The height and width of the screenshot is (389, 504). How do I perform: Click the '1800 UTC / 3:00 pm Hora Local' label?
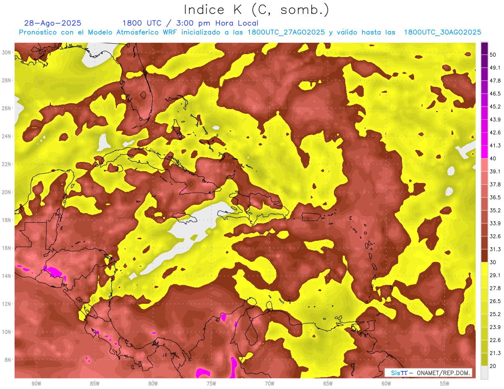[x=190, y=23]
